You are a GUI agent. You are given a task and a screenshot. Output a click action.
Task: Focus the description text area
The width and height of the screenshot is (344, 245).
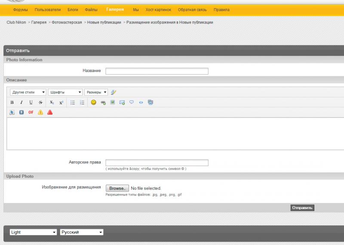tap(175, 134)
